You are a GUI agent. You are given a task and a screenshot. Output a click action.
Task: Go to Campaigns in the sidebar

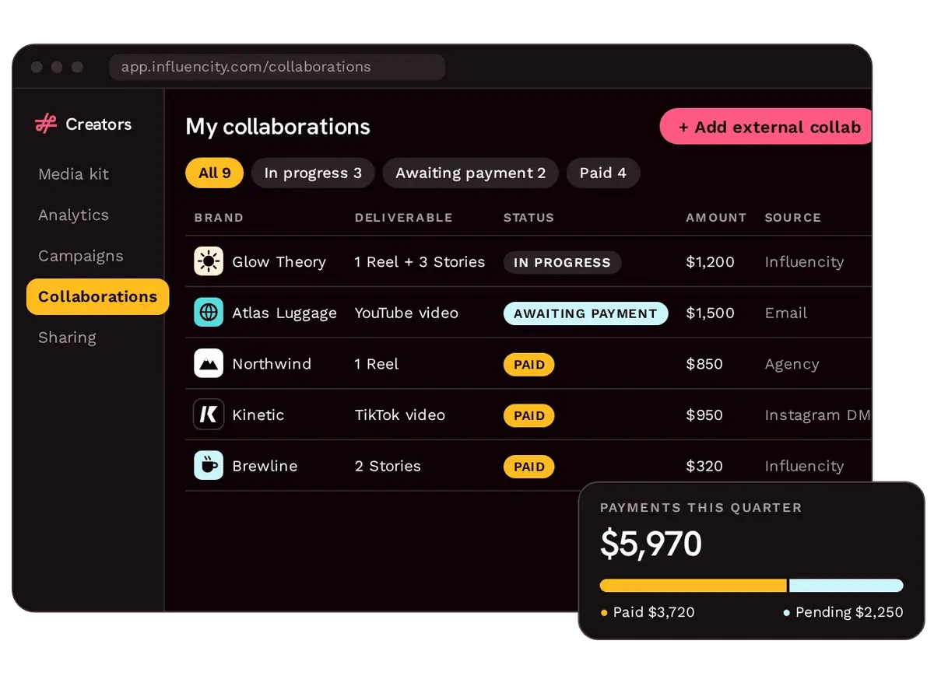click(x=81, y=256)
